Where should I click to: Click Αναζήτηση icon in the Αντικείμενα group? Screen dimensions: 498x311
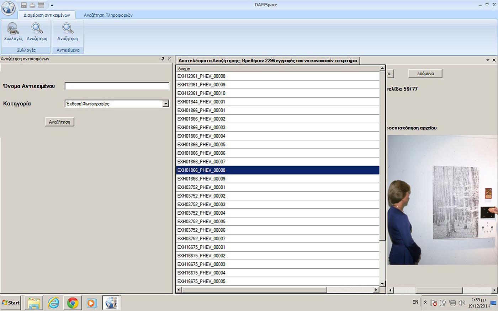[68, 32]
